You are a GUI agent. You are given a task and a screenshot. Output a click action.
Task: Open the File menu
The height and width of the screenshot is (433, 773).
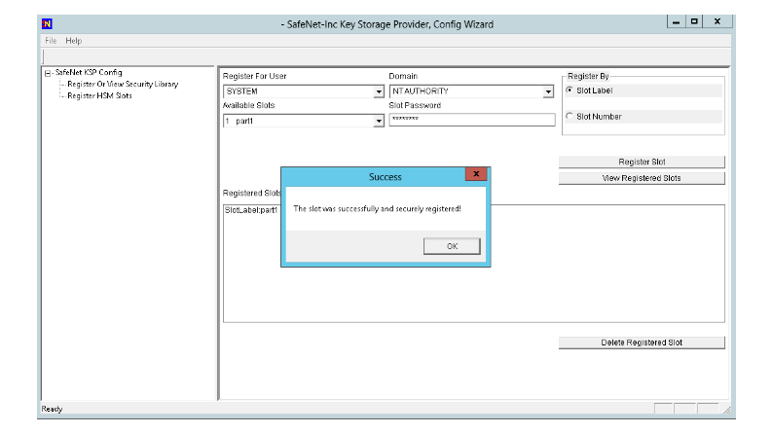coord(51,41)
